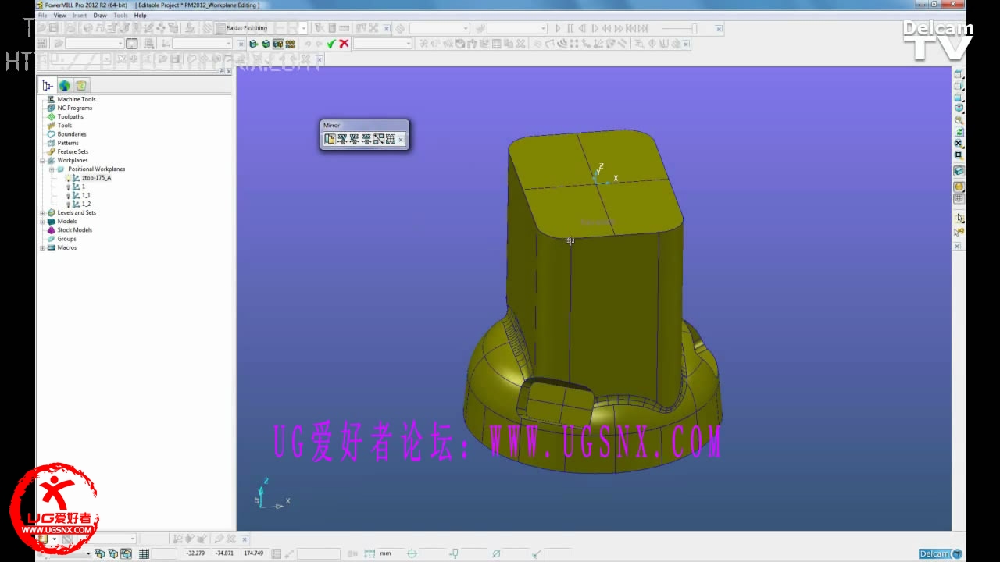This screenshot has width=1000, height=562.
Task: Open the recycle bin tab
Action: (81, 86)
